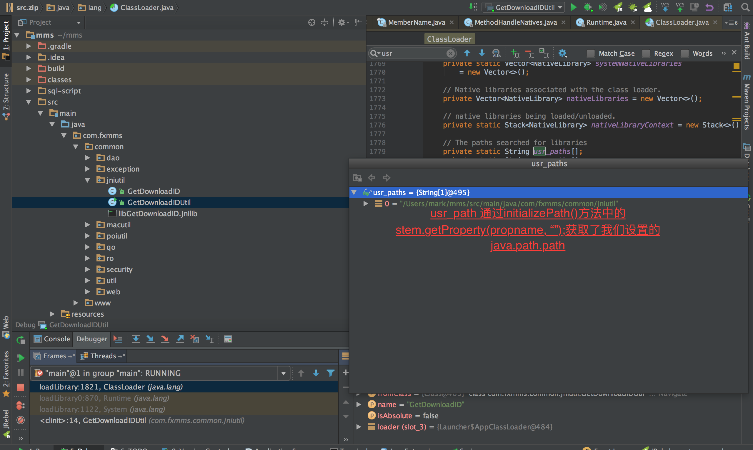
Task: Stop the debug session red square
Action: [x=21, y=387]
